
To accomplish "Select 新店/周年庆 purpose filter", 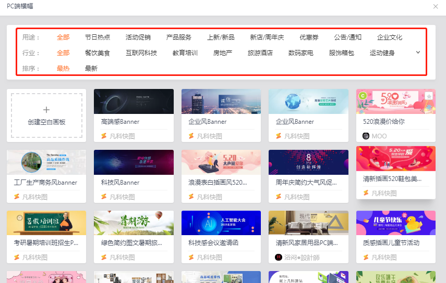I will click(x=267, y=37).
